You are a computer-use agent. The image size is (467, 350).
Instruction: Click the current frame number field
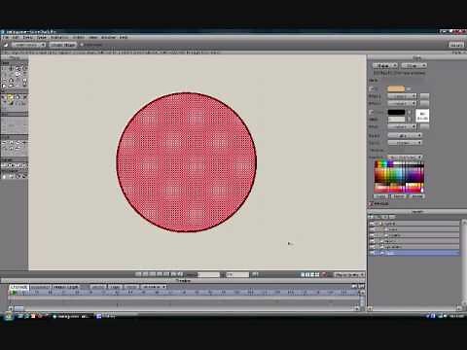(x=208, y=274)
